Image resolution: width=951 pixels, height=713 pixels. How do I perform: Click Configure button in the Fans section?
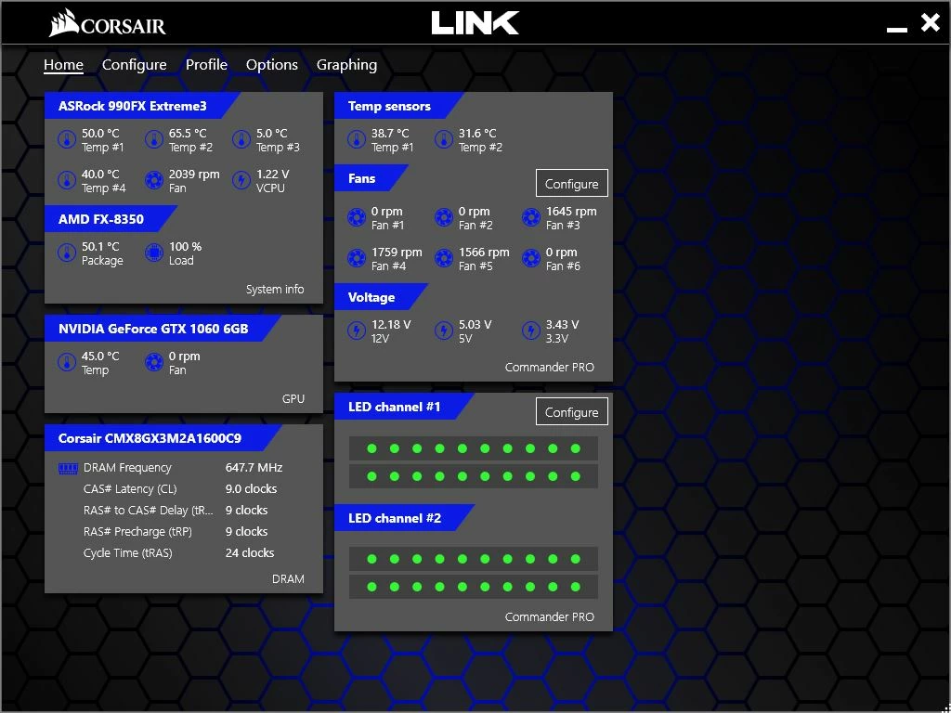(571, 183)
